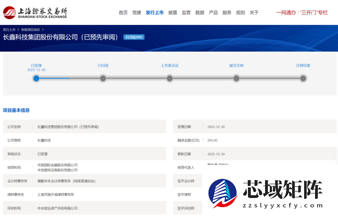This screenshot has height=217, width=338.
Task: Click 上海市锦天城律师事务所 law firm entry
Action: coord(56,195)
